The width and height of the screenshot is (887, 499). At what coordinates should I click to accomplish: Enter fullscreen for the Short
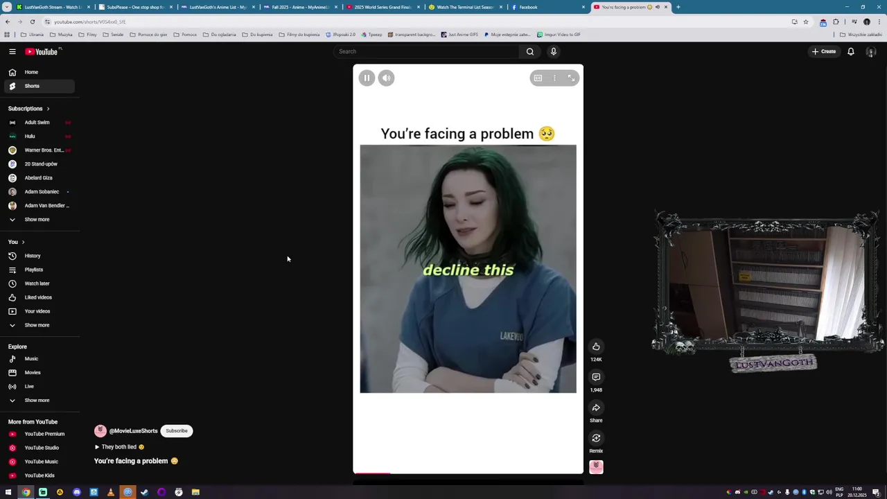click(x=571, y=78)
